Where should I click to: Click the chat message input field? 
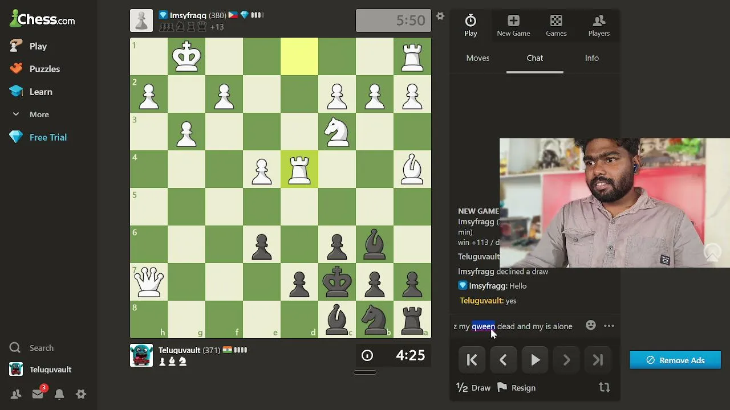(x=516, y=326)
